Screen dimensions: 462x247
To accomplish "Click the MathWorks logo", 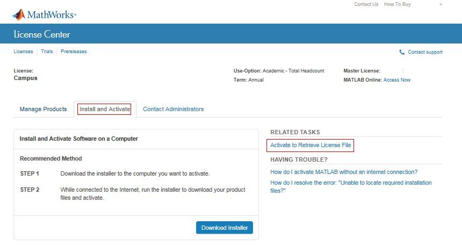I will (x=44, y=14).
